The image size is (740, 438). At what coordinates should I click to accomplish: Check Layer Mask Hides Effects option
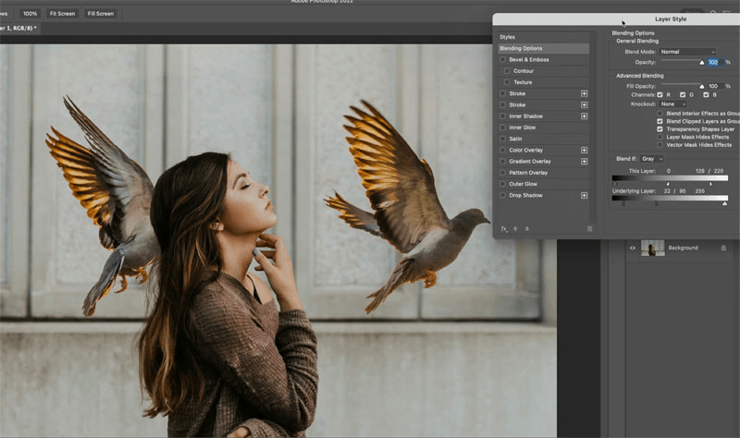(660, 137)
